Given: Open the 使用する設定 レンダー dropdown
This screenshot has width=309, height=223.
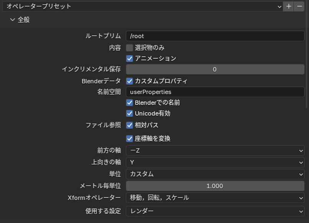Looking at the screenshot, I should 215,211.
